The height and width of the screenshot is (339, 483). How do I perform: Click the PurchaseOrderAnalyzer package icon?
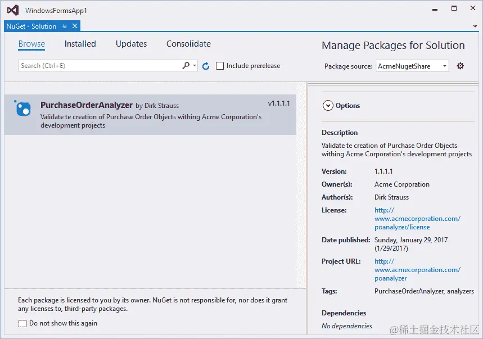(23, 109)
